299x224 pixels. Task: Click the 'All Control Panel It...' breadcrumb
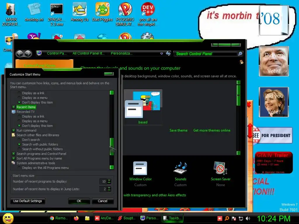point(88,53)
